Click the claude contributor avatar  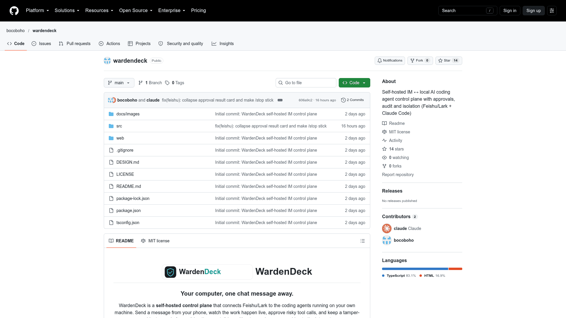pyautogui.click(x=387, y=228)
